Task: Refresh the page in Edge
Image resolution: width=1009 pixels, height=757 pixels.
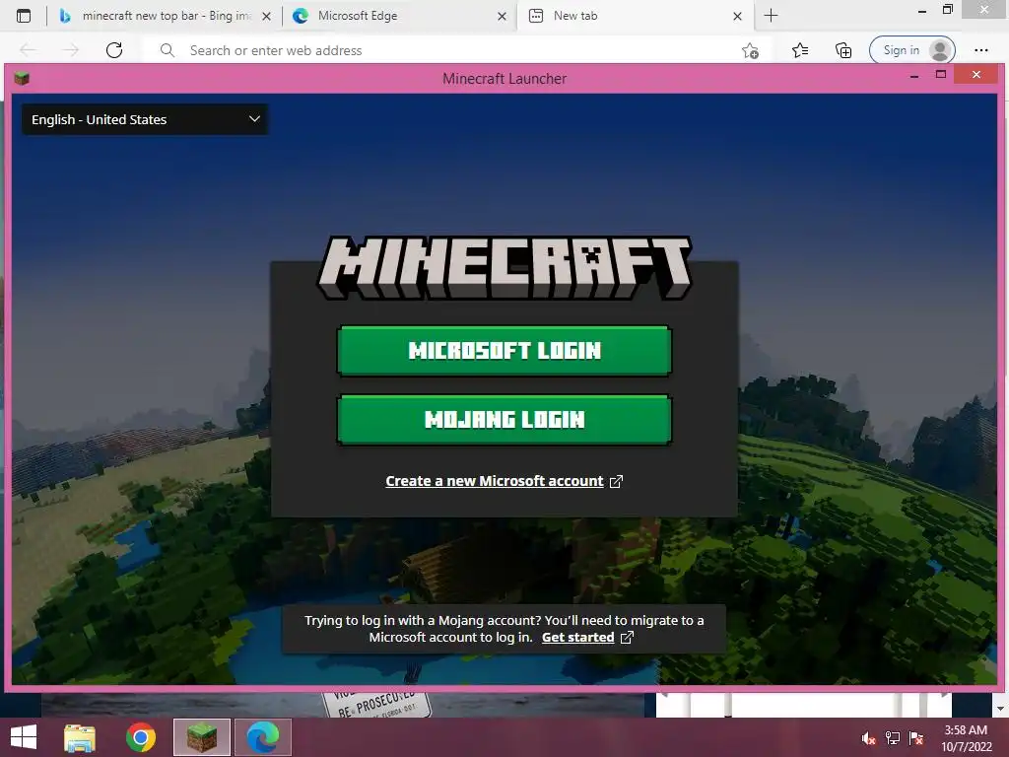Action: 114,50
